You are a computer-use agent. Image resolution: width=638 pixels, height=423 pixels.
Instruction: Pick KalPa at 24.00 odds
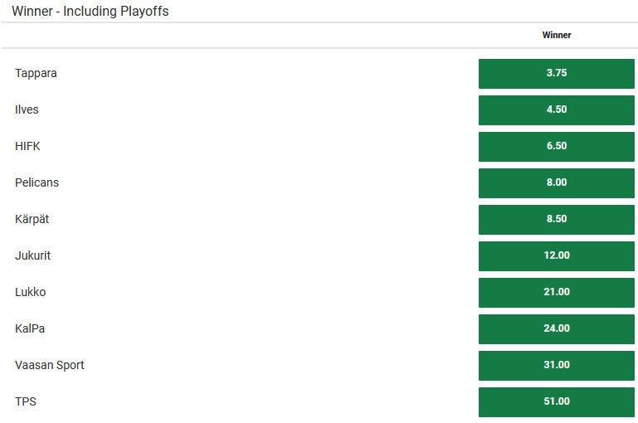pos(557,328)
